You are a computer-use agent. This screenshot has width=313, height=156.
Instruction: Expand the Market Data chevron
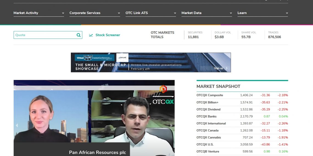(231, 13)
